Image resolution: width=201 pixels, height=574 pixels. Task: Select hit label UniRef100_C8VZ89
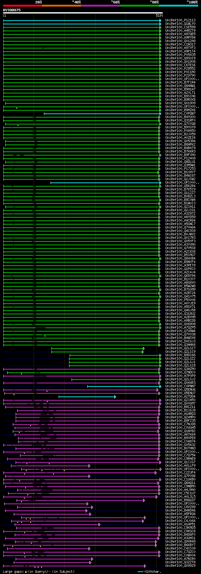180,507
